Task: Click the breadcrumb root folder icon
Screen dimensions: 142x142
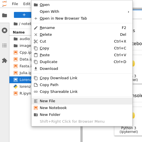Action: pyautogui.click(x=16, y=24)
